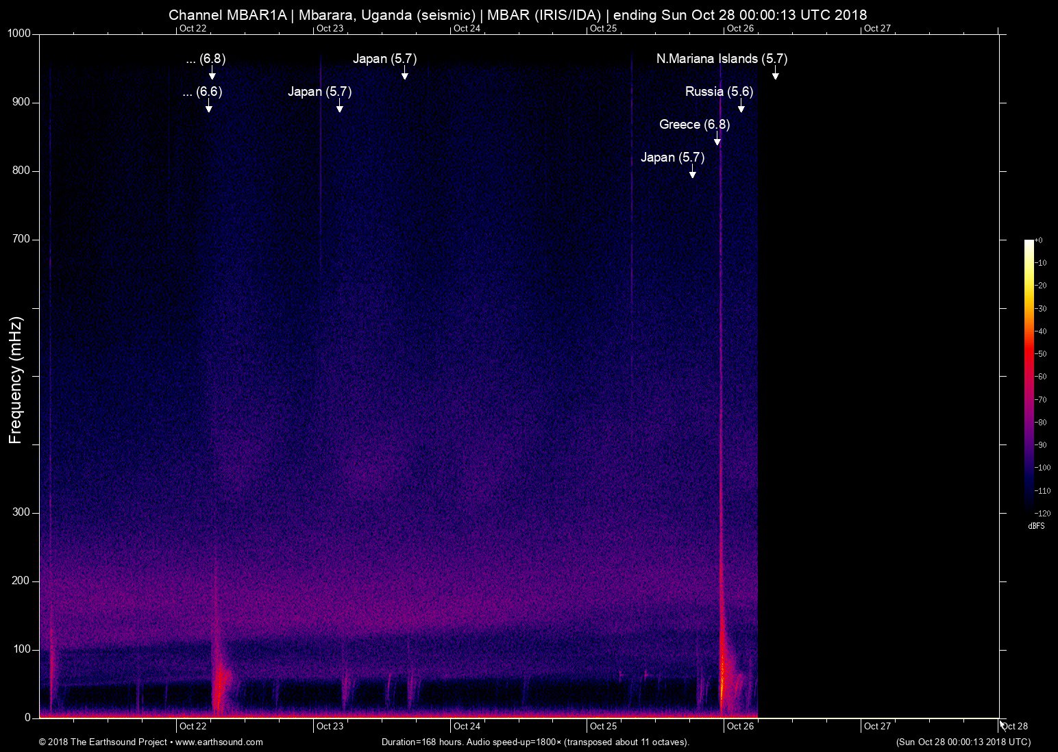Viewport: 1058px width, 752px height.
Task: Click the Frequency (mHz) axis label
Action: pyautogui.click(x=16, y=379)
